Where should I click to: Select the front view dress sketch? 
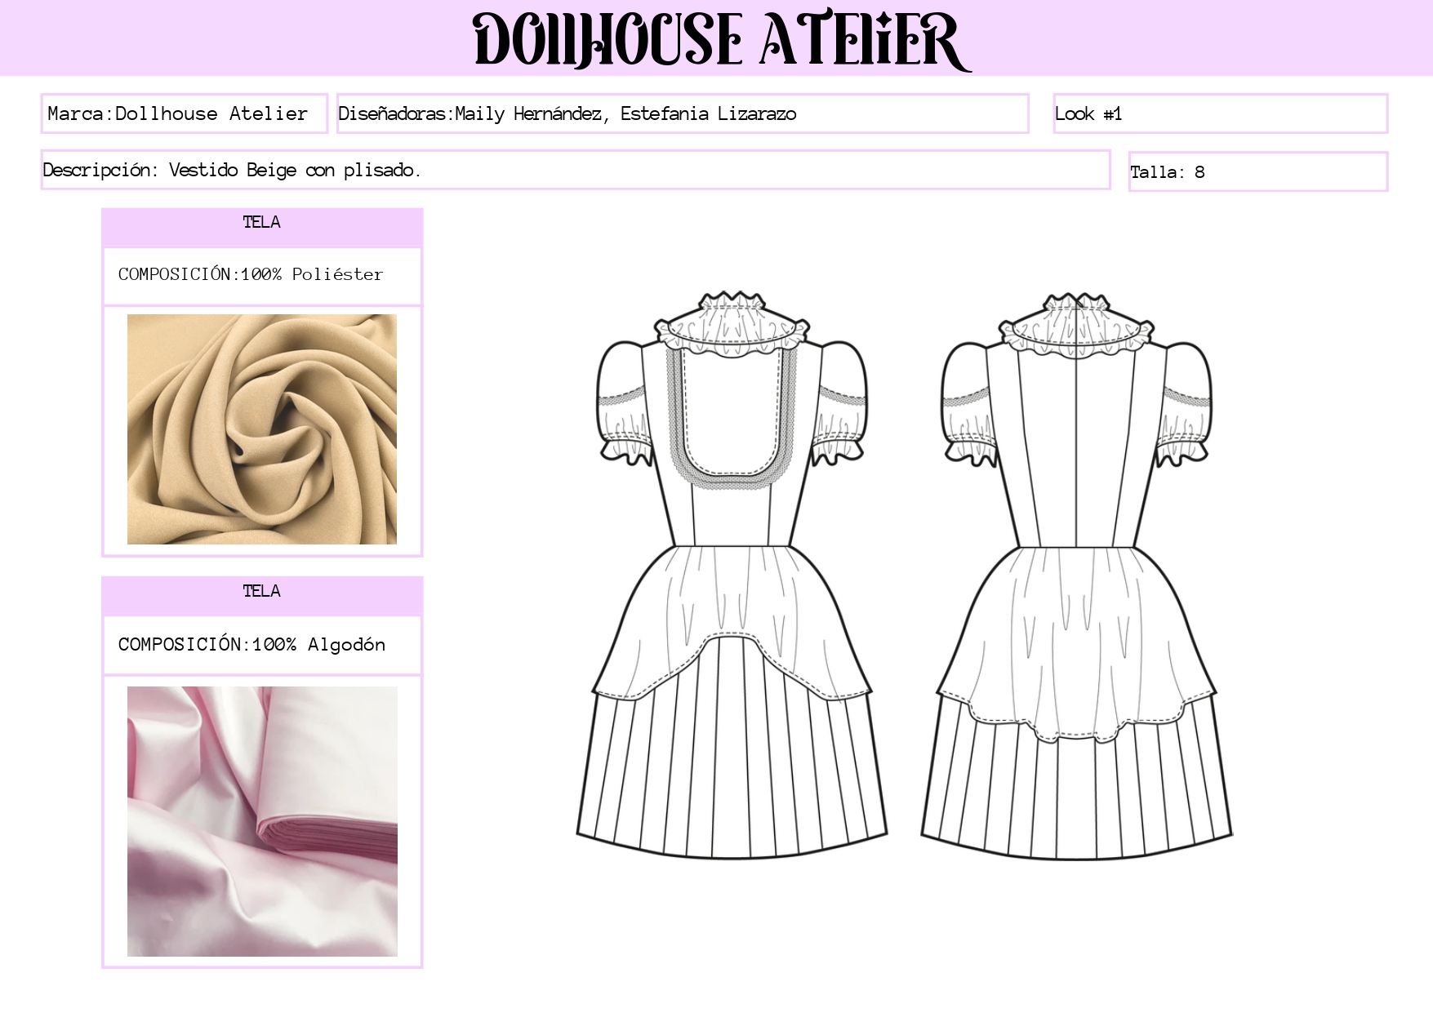click(732, 575)
